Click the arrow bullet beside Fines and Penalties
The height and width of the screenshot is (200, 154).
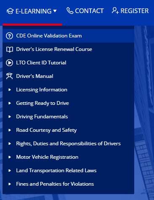coord(10,184)
